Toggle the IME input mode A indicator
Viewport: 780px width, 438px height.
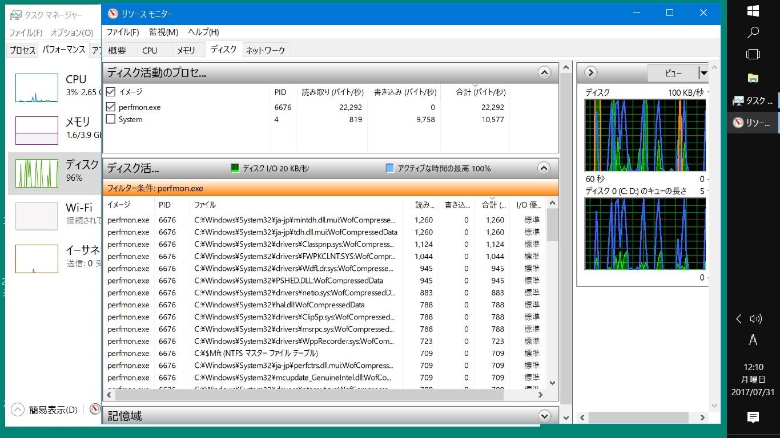[753, 340]
